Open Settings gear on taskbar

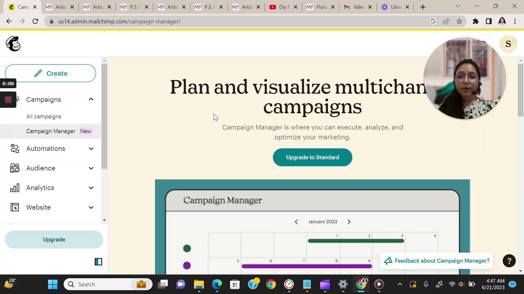coord(343,284)
